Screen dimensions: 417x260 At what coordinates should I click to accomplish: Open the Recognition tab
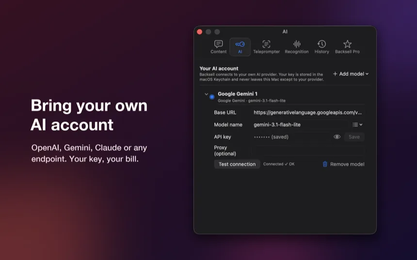coord(297,47)
